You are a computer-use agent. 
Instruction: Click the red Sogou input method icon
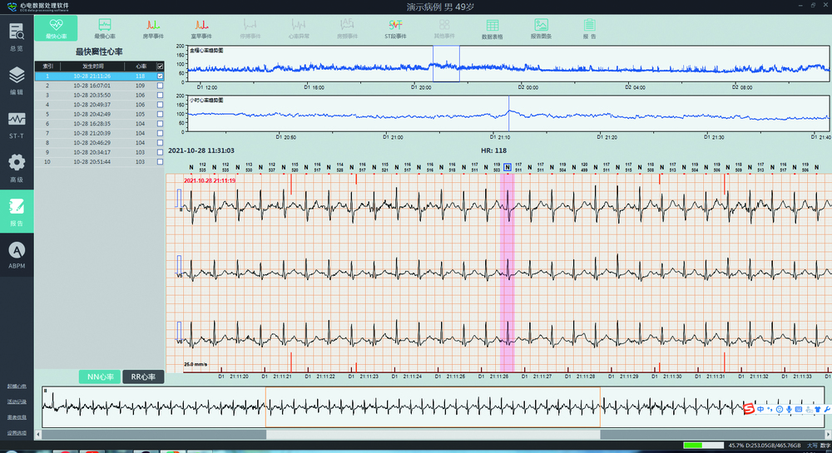click(x=749, y=408)
